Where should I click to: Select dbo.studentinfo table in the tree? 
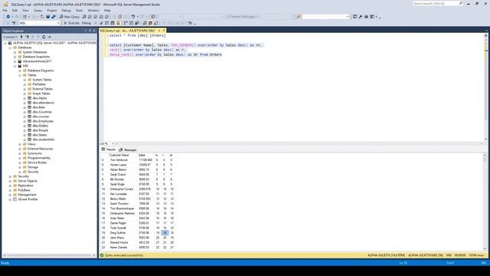coord(44,140)
